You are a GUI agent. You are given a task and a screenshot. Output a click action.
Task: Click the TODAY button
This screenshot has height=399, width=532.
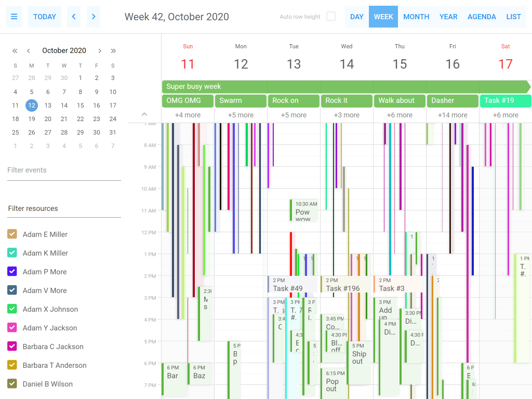click(x=44, y=16)
